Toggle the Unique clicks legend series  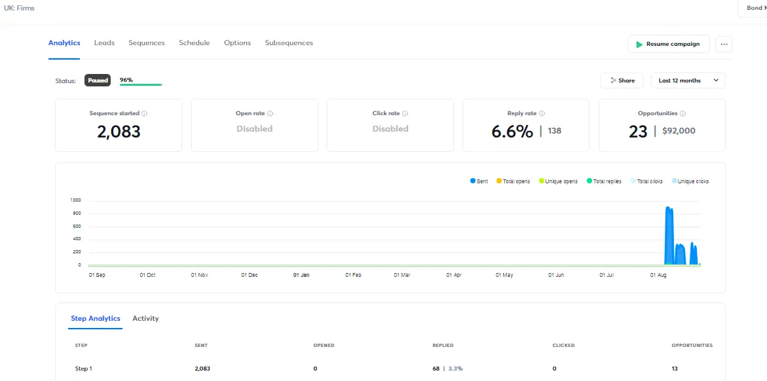690,181
